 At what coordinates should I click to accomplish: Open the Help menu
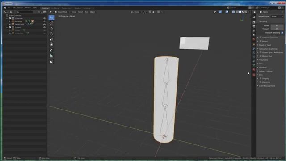(35, 8)
